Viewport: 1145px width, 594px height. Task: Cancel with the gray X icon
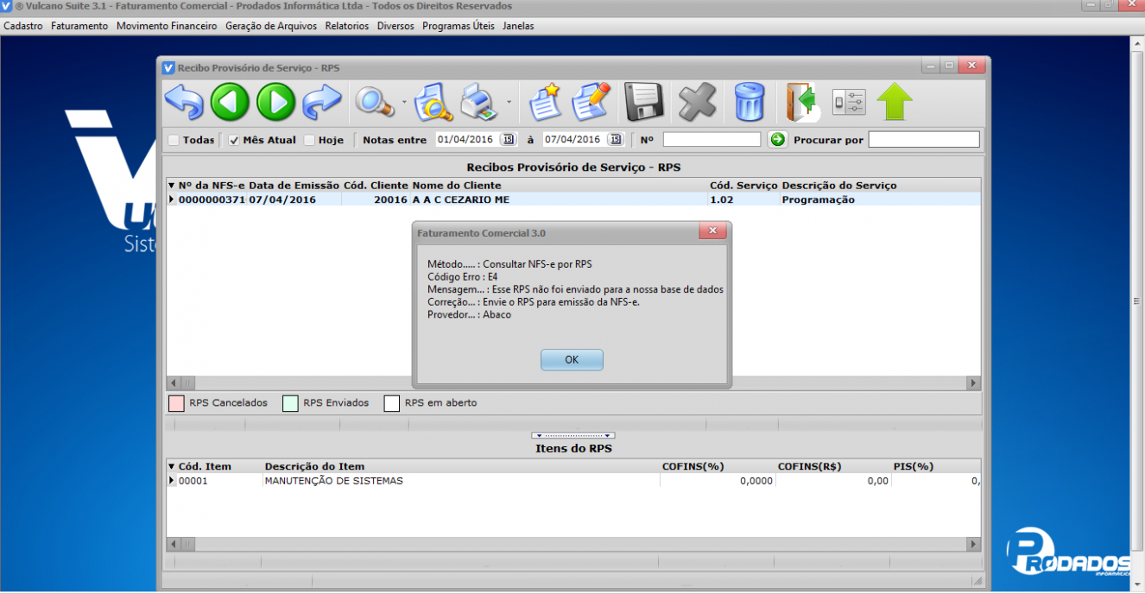[x=697, y=103]
